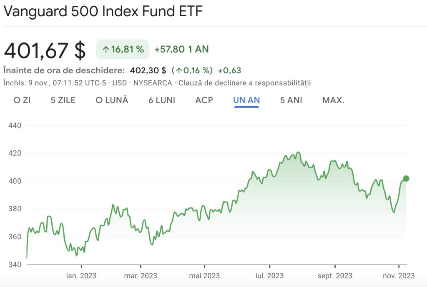
Task: Click the green endpoint dot on chart
Action: click(406, 179)
